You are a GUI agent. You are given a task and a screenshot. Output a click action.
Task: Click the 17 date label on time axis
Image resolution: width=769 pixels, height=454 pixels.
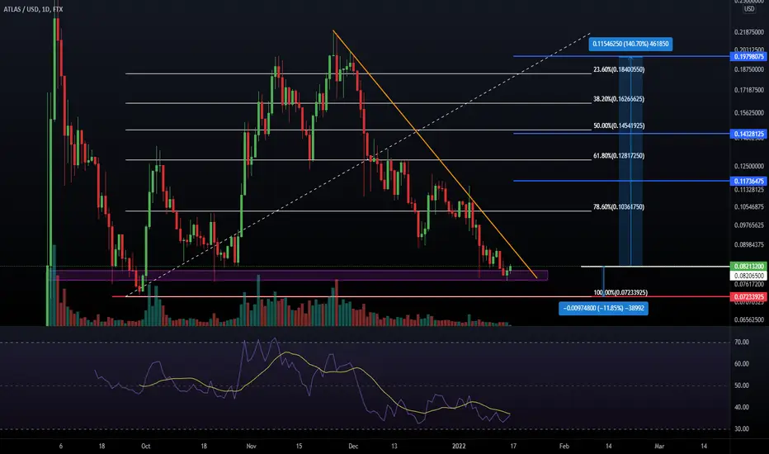[x=513, y=446]
